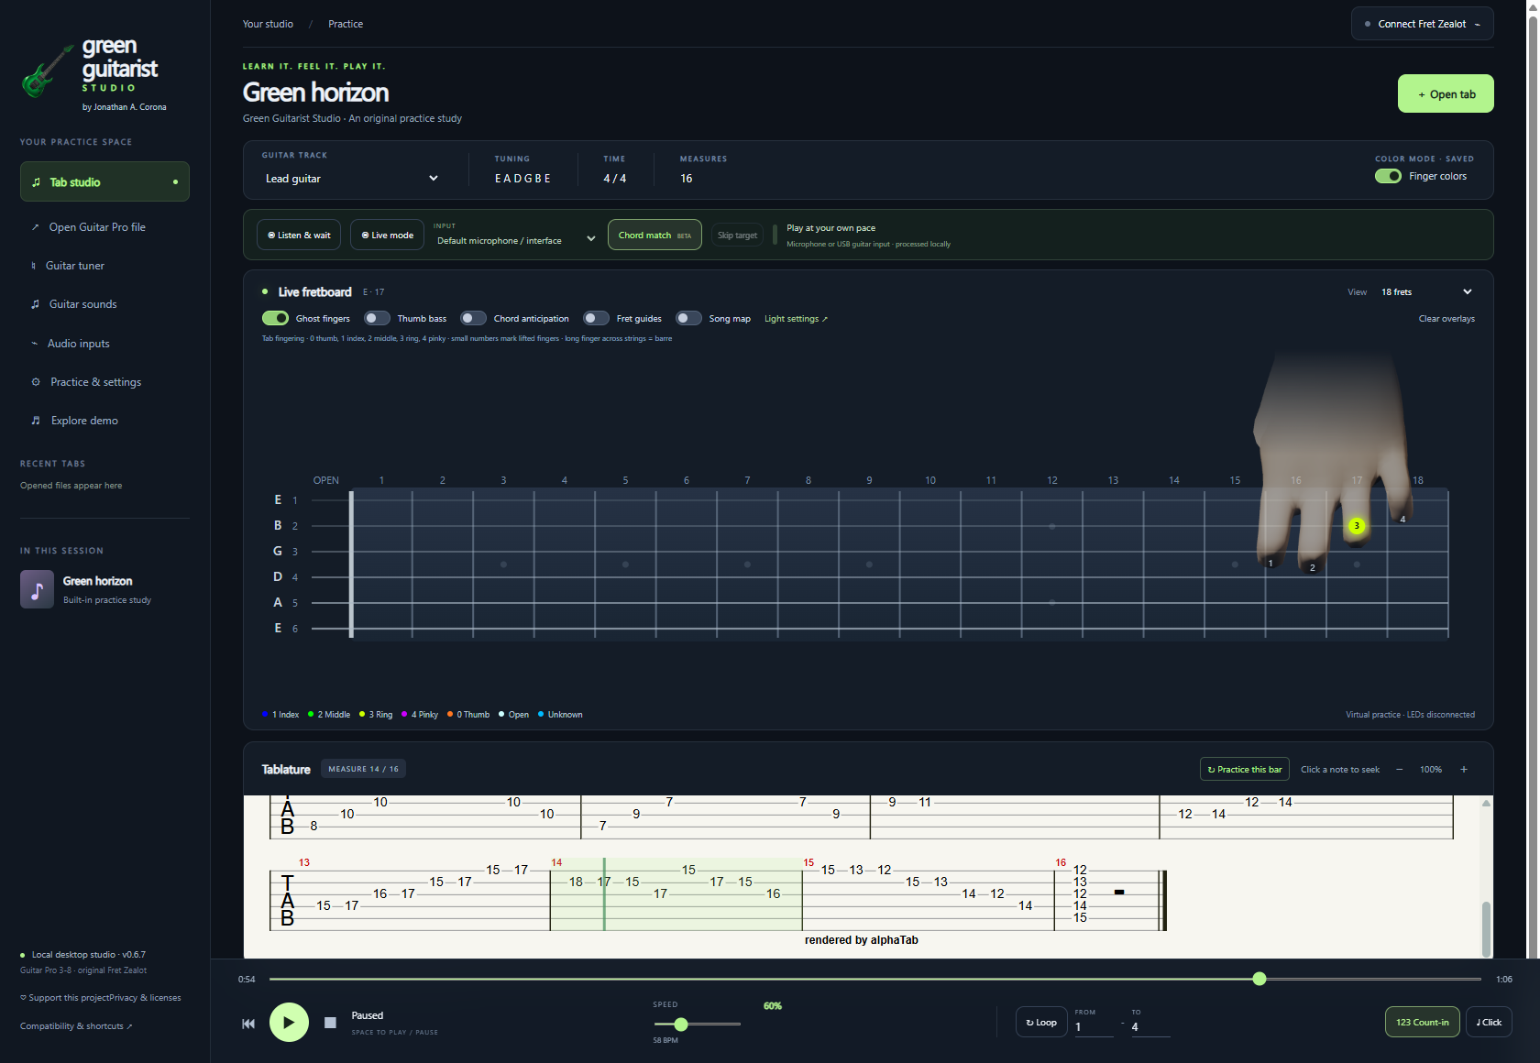Click Clear overlays link
The width and height of the screenshot is (1540, 1063).
coord(1446,319)
